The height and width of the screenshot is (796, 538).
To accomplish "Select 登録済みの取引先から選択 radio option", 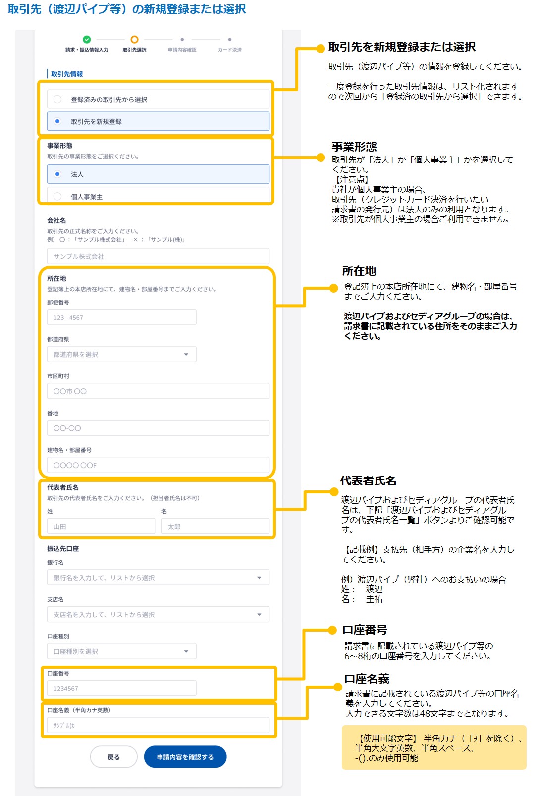I will [x=58, y=100].
